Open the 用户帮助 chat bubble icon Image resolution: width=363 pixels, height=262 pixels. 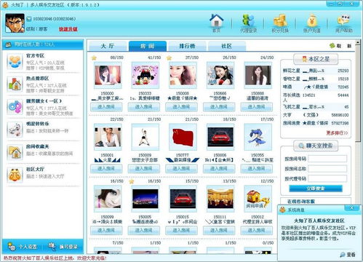(x=344, y=23)
